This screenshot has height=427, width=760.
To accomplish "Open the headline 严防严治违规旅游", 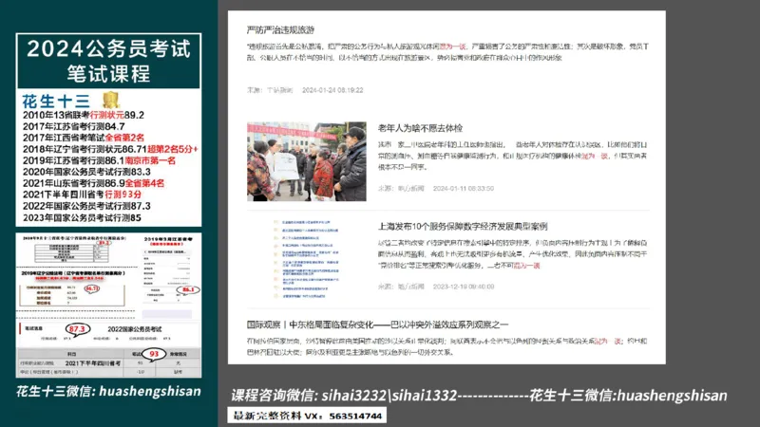I will pos(280,30).
